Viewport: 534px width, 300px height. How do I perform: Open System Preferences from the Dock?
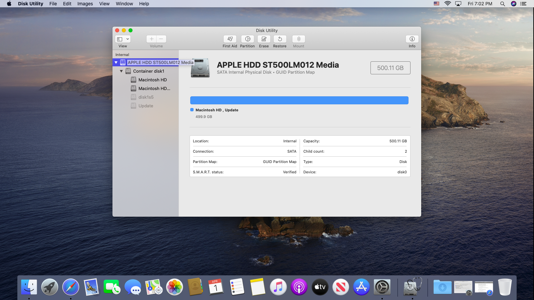click(x=382, y=287)
